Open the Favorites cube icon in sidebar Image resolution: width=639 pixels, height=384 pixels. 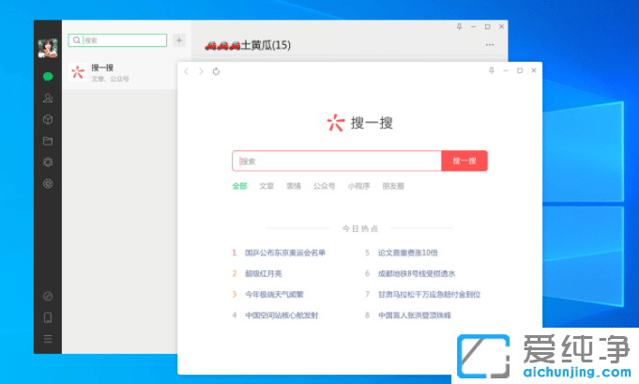(48, 119)
